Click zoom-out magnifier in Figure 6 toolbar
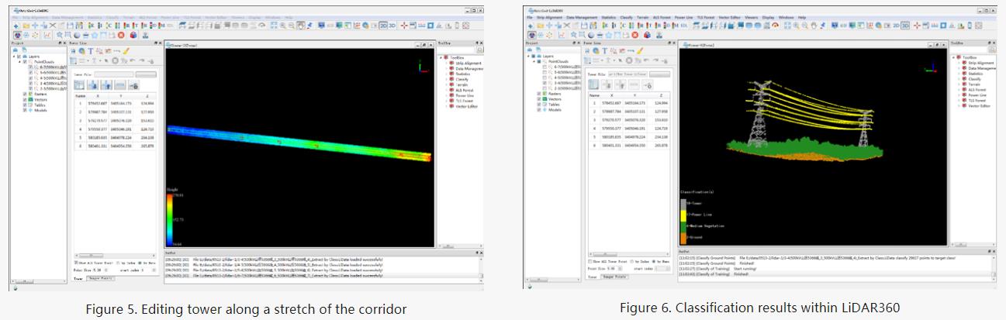The width and height of the screenshot is (1006, 320). [804, 26]
